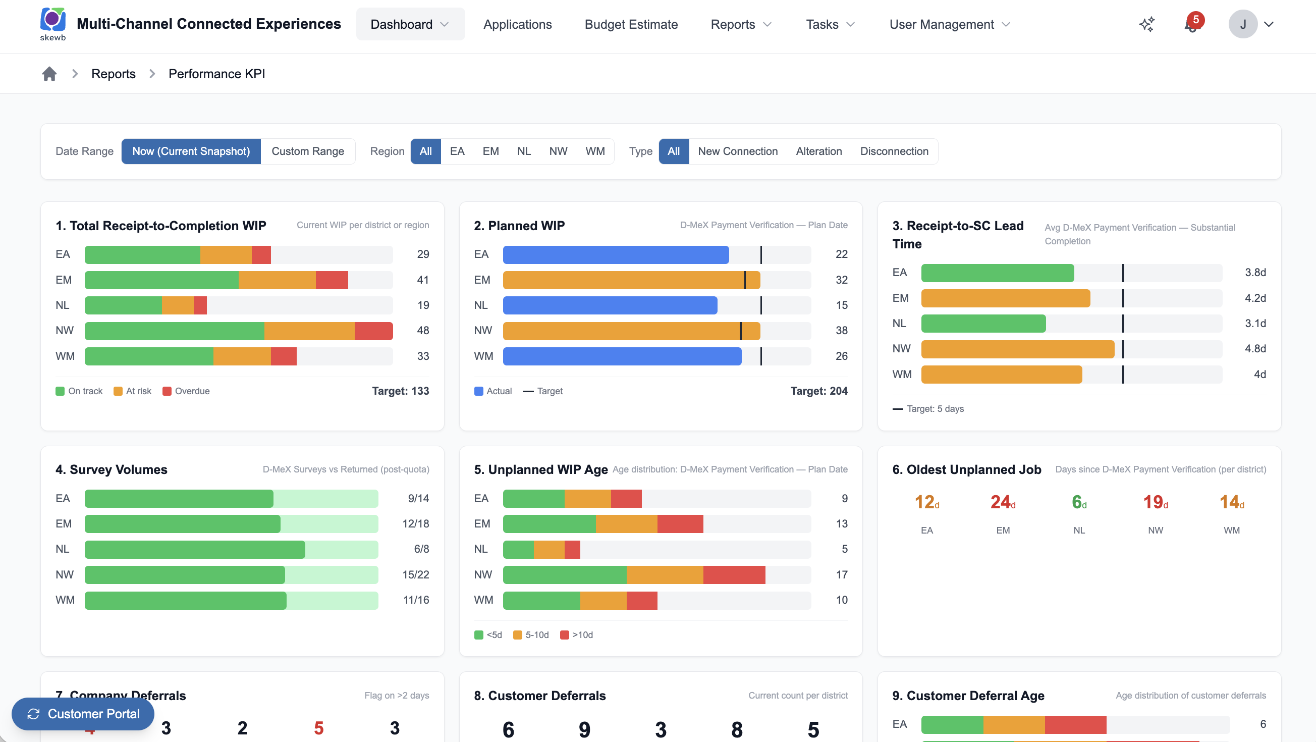This screenshot has width=1316, height=742.
Task: Open the Tasks nav menu
Action: pyautogui.click(x=830, y=25)
